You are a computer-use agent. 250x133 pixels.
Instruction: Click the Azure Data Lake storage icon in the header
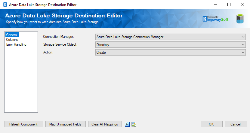[x=240, y=19]
